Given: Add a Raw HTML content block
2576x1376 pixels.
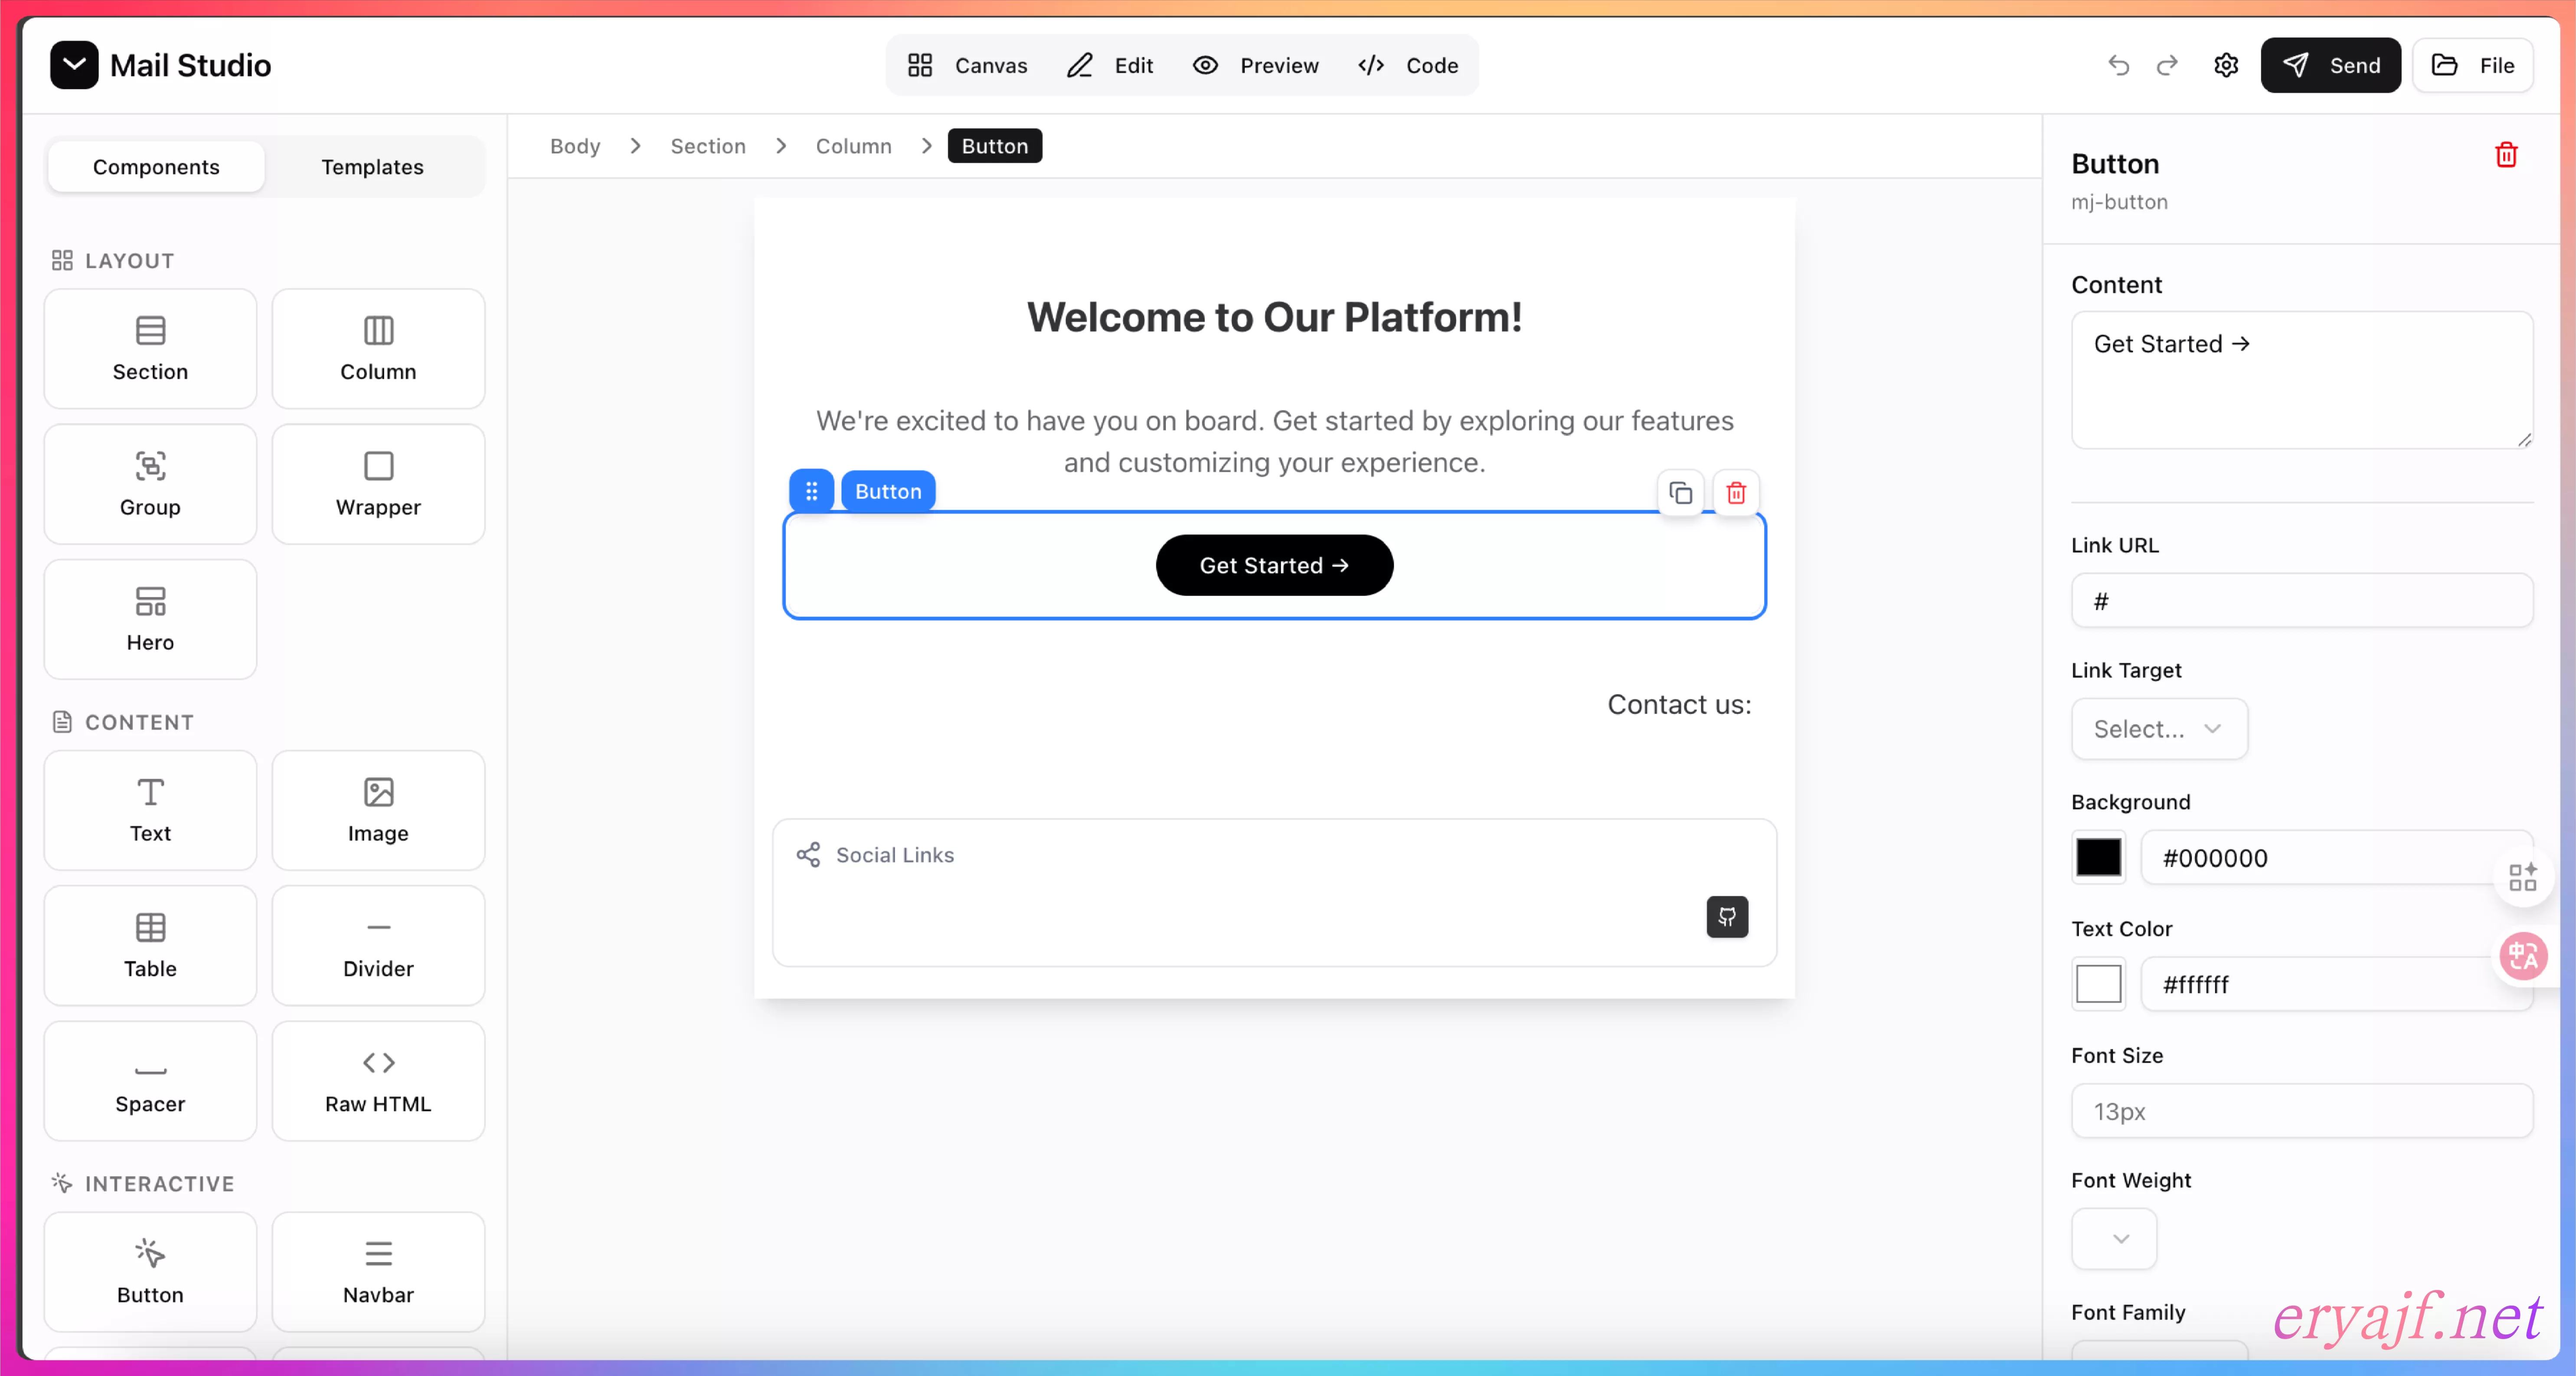Looking at the screenshot, I should pos(378,1080).
